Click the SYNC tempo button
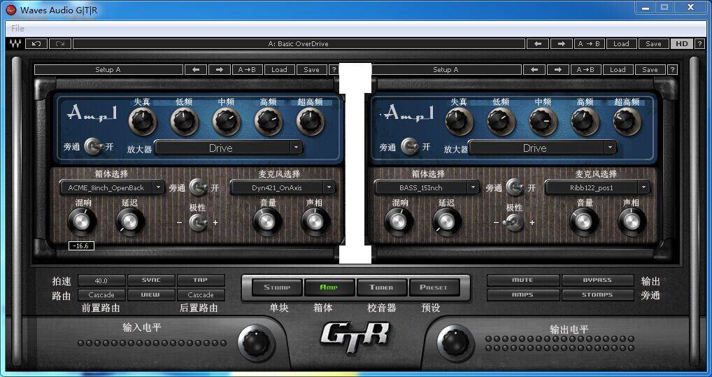This screenshot has width=712, height=377. click(151, 280)
